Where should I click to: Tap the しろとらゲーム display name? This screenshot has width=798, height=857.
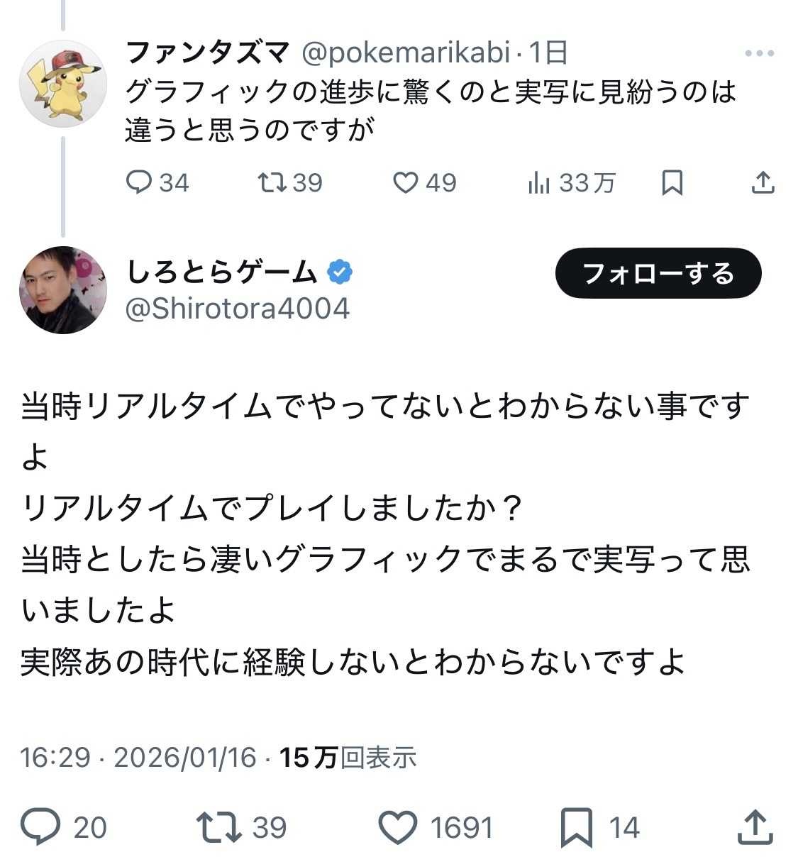click(221, 272)
